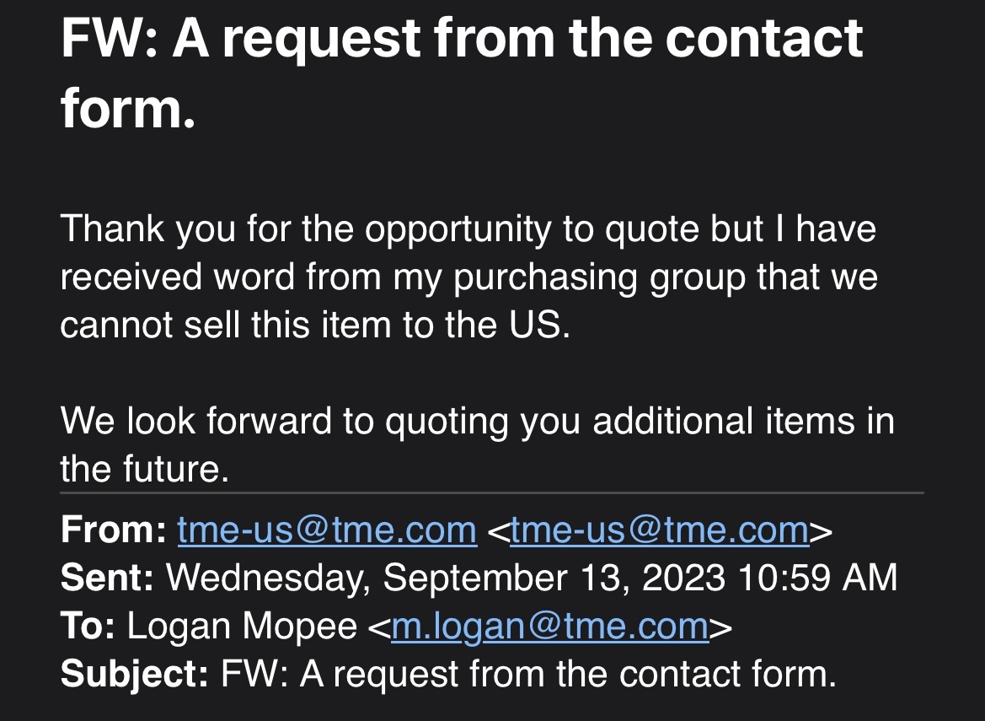The image size is (985, 721).
Task: Click the word 'form.' ending the email title
Action: tap(128, 107)
